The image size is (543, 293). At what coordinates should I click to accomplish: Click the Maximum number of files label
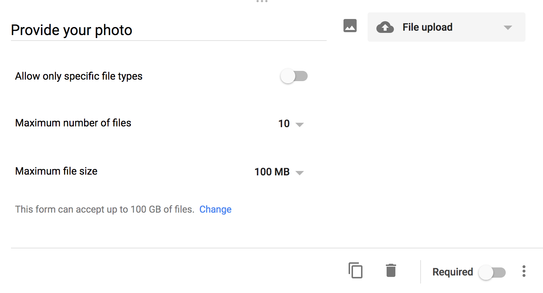[x=73, y=123]
